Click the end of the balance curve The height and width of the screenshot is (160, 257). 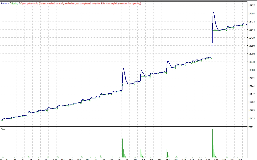(246, 25)
